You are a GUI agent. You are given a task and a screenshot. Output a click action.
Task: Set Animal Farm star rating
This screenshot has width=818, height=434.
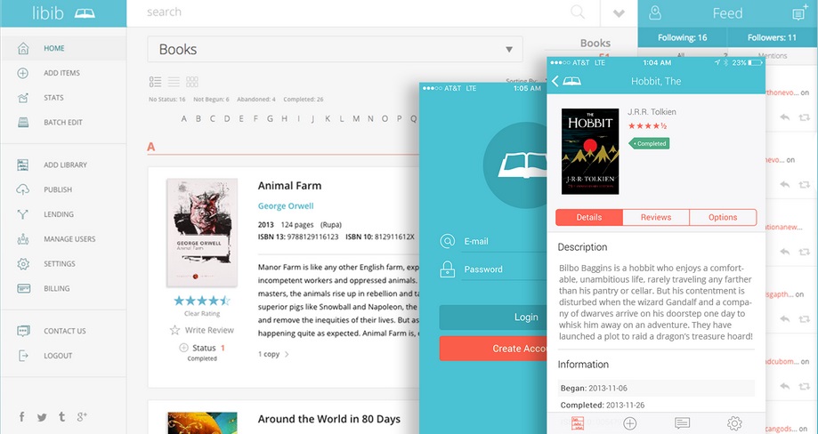coord(201,301)
